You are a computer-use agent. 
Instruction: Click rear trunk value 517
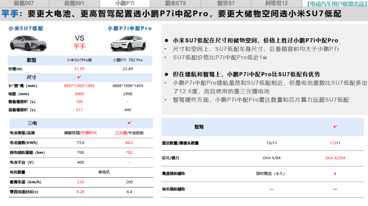79,110
